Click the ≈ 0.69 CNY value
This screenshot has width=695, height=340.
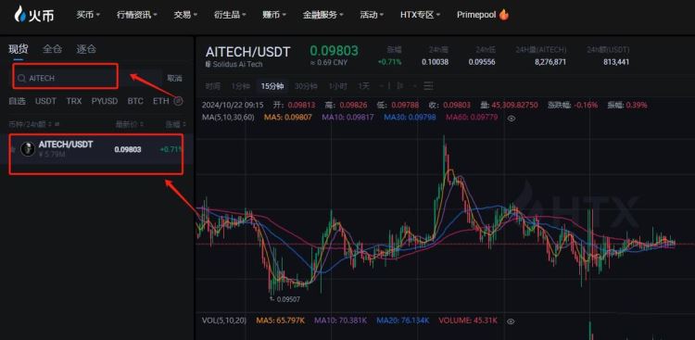tap(328, 62)
